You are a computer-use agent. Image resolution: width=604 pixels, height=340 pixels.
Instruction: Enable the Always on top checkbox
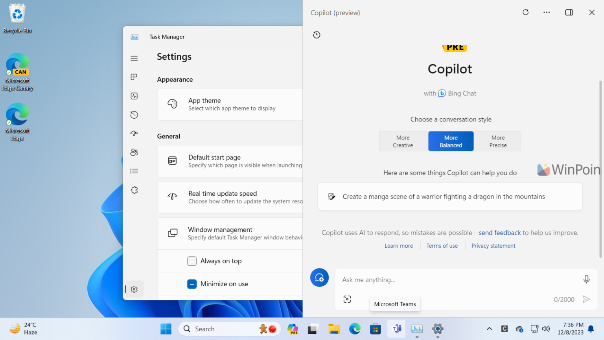coord(192,261)
